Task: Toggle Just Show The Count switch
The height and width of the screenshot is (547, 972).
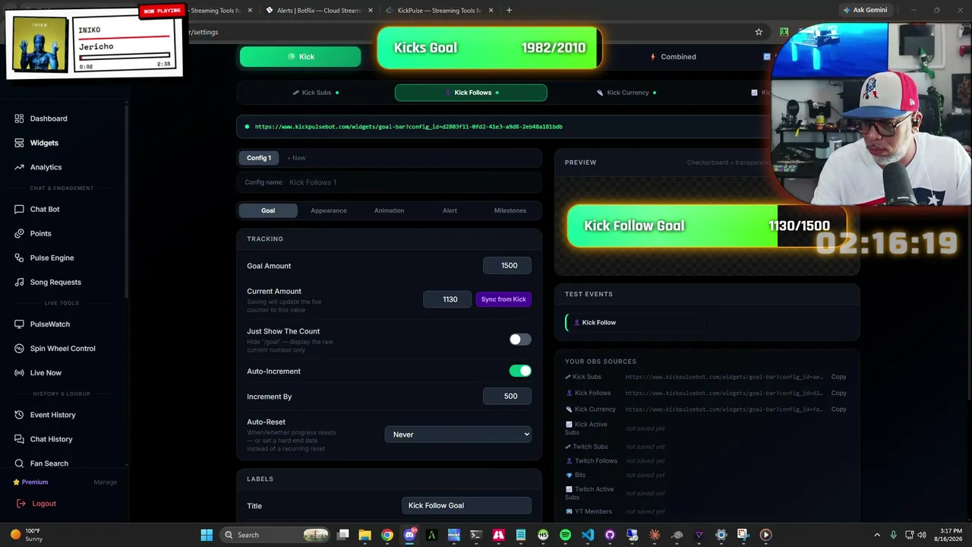Action: tap(520, 340)
